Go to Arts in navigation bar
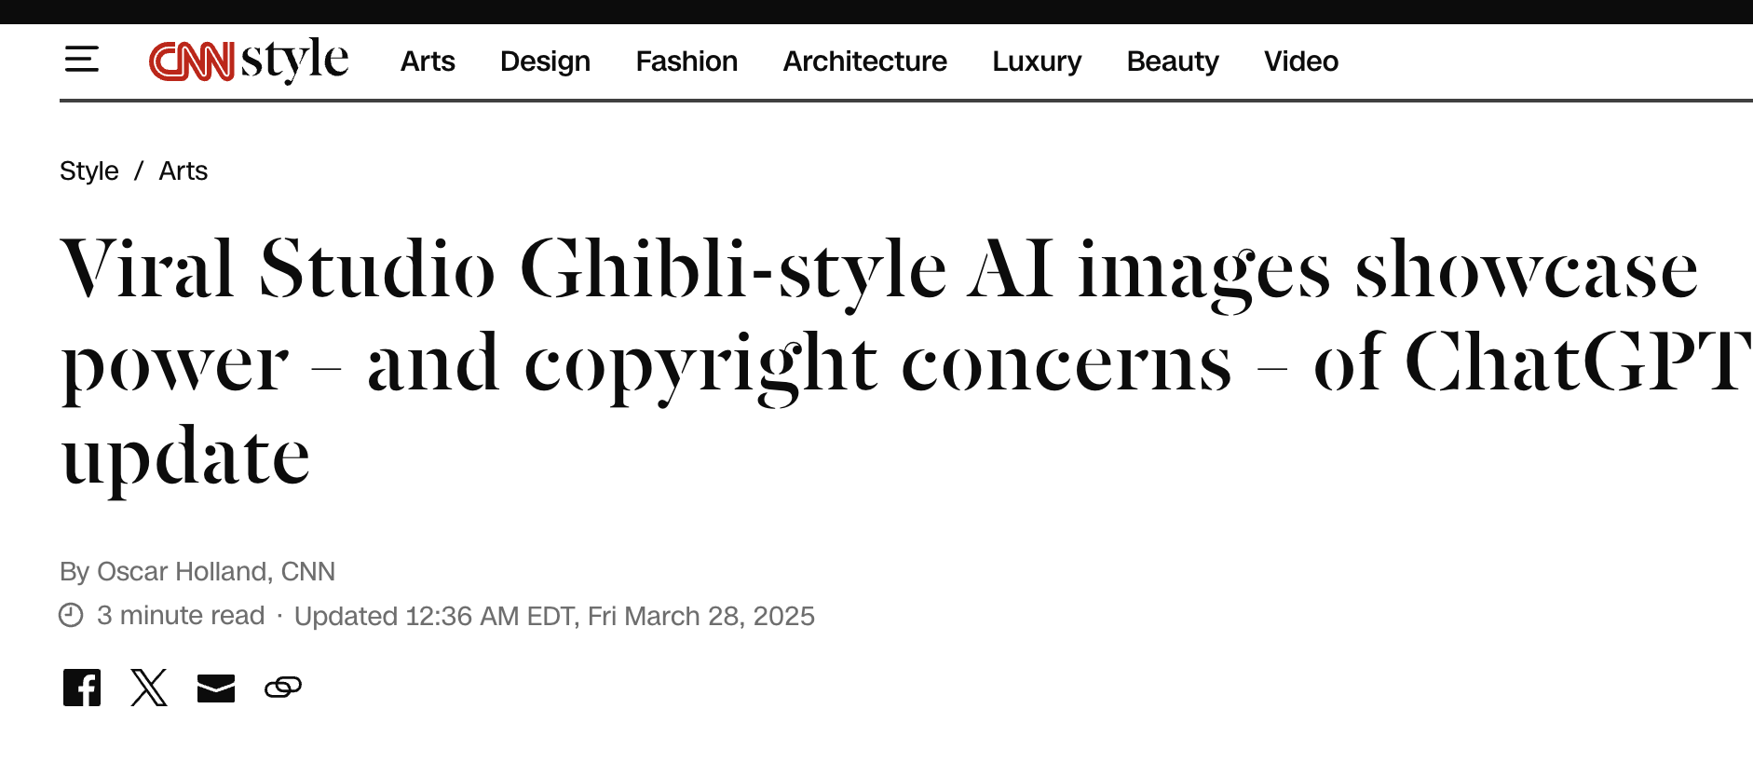This screenshot has width=1753, height=777. [x=428, y=61]
